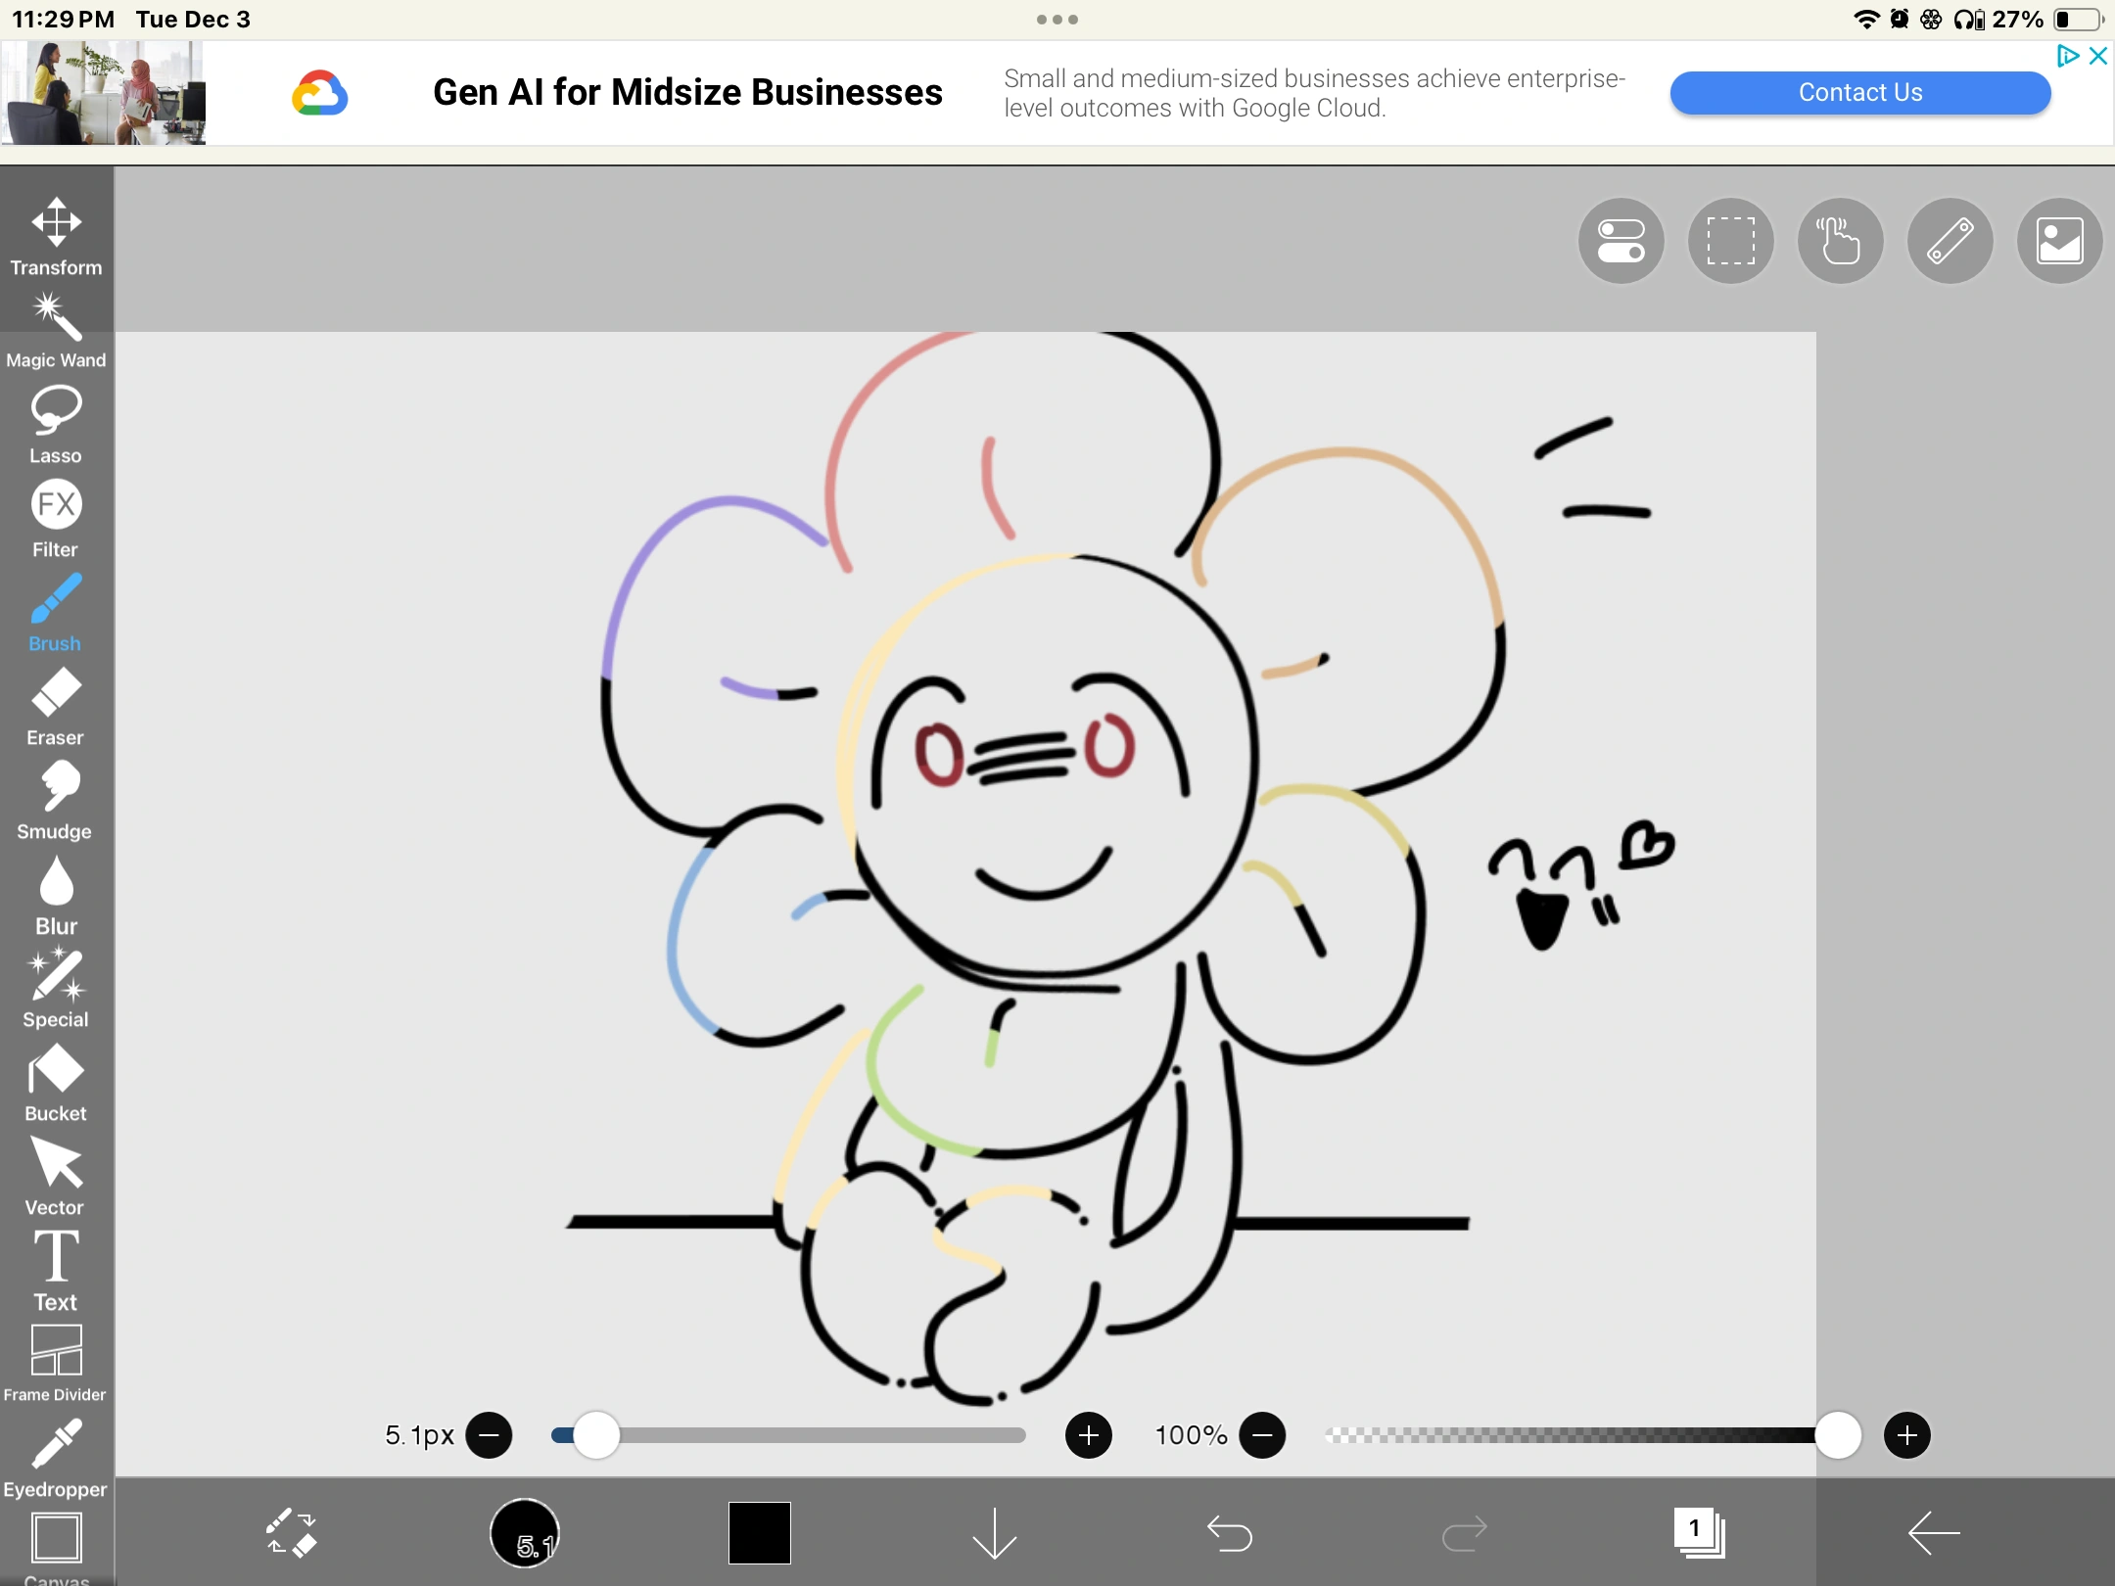Tap the down arrow to hide toolbar

[994, 1532]
